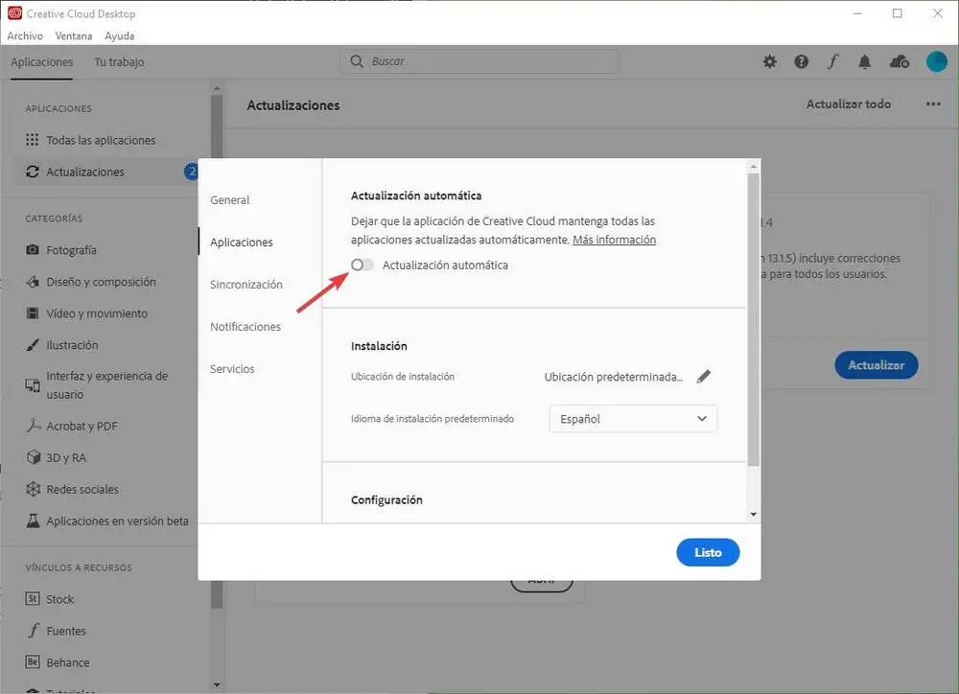Switch to the Notificaciones tab
The image size is (959, 694).
pos(246,327)
